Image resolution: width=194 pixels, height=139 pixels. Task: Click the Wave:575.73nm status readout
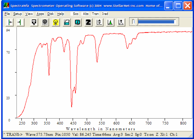[x=39, y=134]
